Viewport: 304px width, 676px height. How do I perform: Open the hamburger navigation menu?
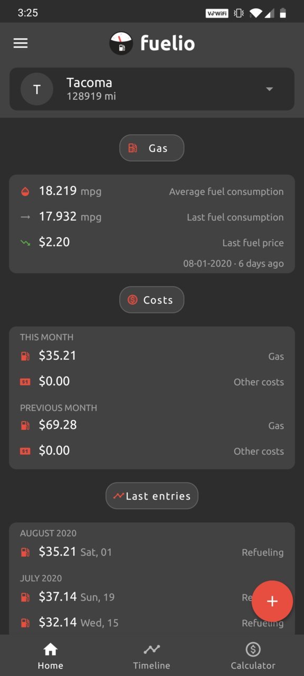coord(21,43)
